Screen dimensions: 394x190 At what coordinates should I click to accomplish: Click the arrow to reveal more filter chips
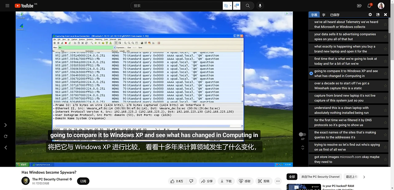point(364,177)
